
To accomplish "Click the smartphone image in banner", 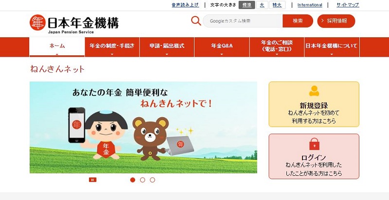I will [76, 125].
